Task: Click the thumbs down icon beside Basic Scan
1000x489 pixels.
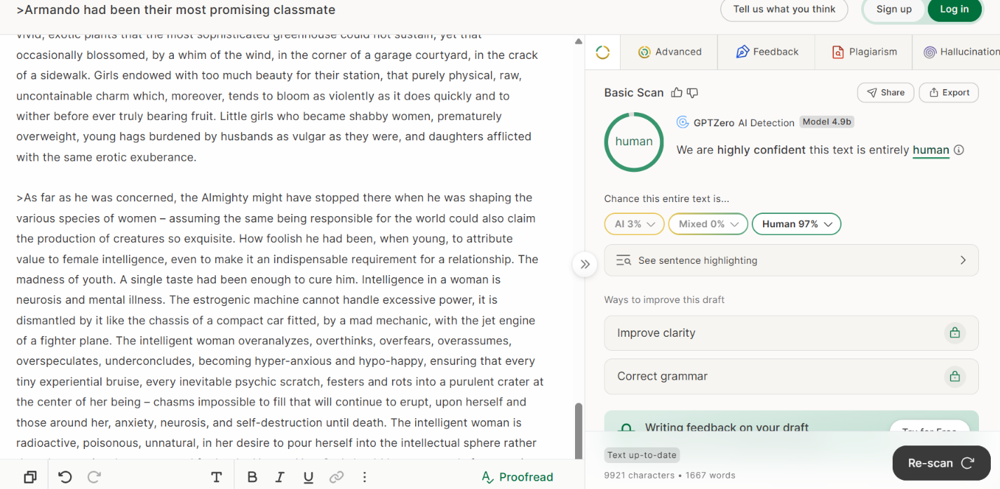Action: coord(692,93)
